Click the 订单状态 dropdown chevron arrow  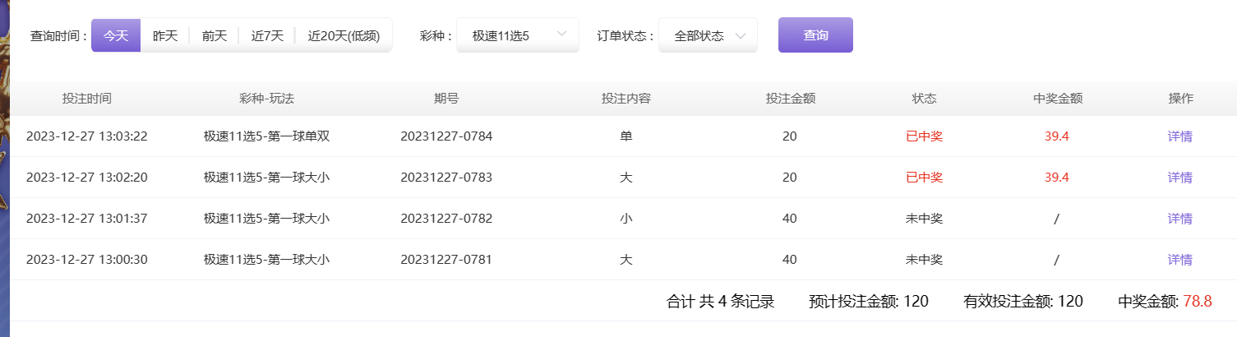(x=740, y=35)
